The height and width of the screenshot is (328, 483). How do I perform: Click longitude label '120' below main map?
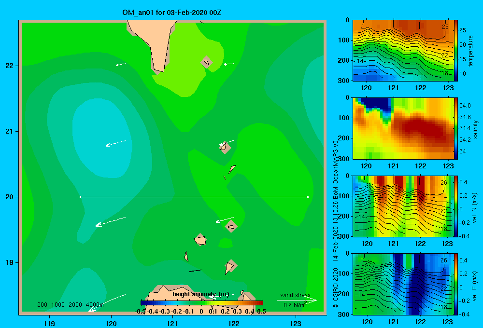pyautogui.click(x=111, y=323)
